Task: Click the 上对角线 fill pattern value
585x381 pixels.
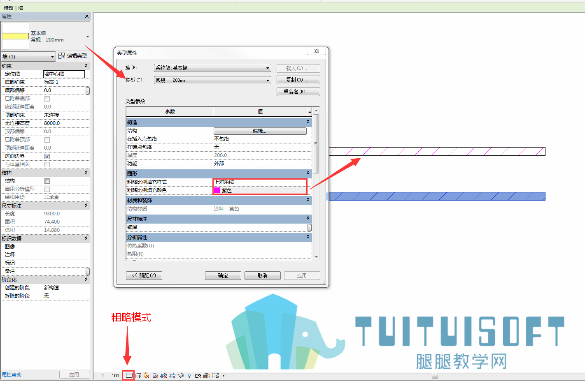Action: click(x=260, y=182)
